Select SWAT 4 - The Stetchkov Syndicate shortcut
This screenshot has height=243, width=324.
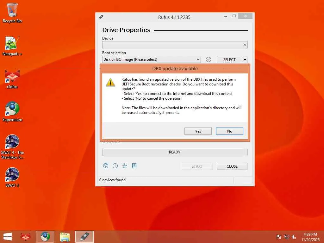(x=12, y=147)
